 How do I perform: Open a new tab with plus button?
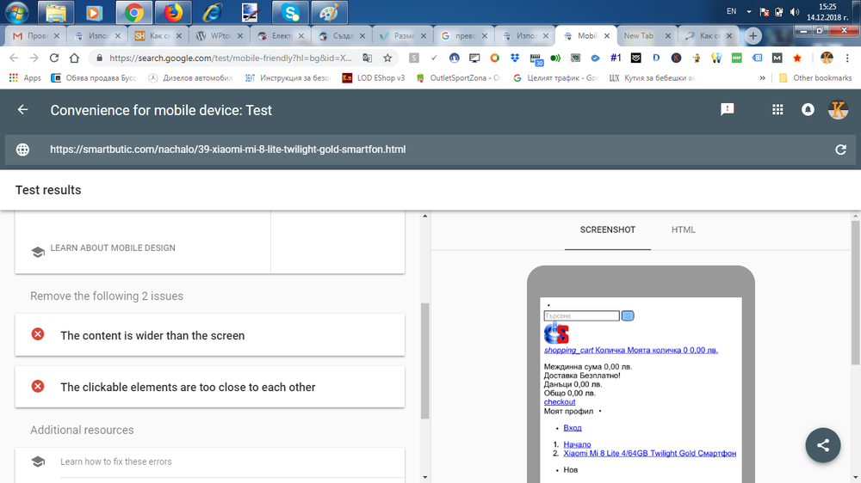tap(753, 36)
